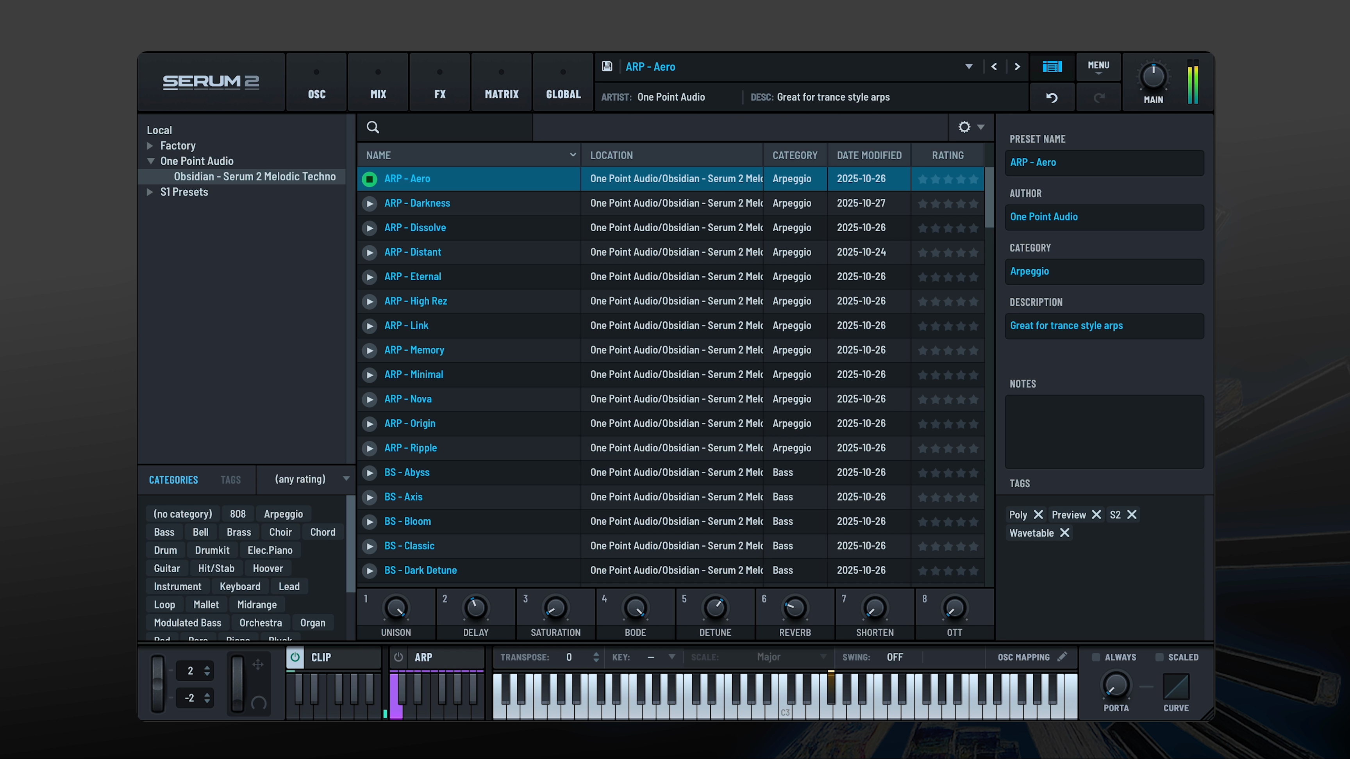The image size is (1350, 759).
Task: Toggle the preset browser list icon
Action: [1052, 66]
